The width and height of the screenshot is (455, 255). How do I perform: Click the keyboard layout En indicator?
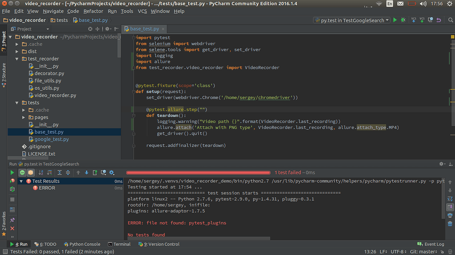389,4
